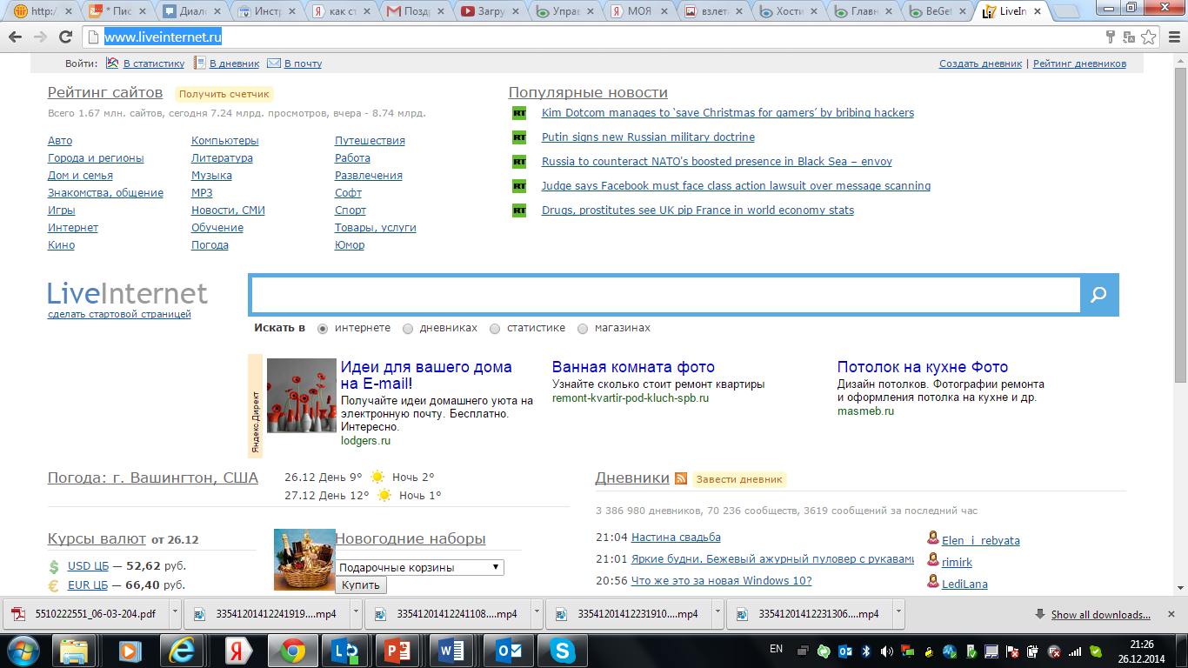Open Word from the taskbar
1188x668 pixels.
click(453, 651)
